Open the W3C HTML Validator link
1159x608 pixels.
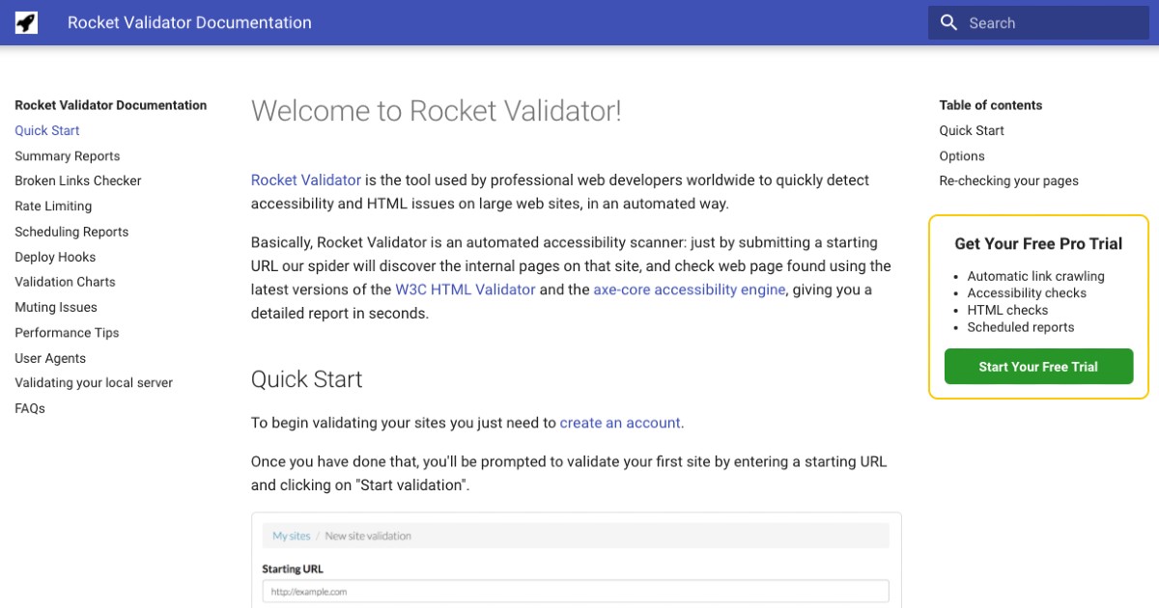click(466, 289)
